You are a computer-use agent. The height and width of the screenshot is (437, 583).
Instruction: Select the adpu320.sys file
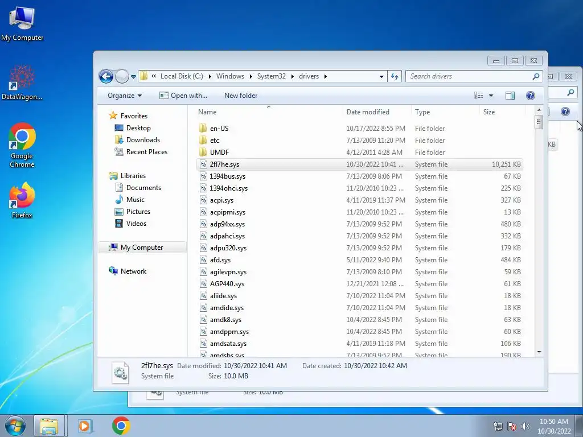(x=228, y=248)
